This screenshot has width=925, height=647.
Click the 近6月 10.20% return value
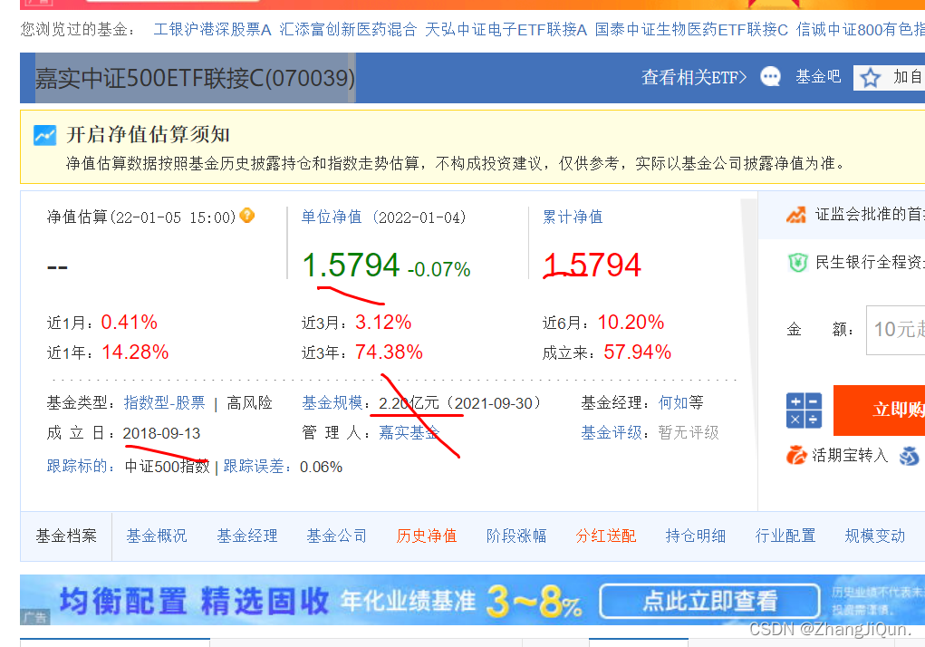(x=631, y=322)
